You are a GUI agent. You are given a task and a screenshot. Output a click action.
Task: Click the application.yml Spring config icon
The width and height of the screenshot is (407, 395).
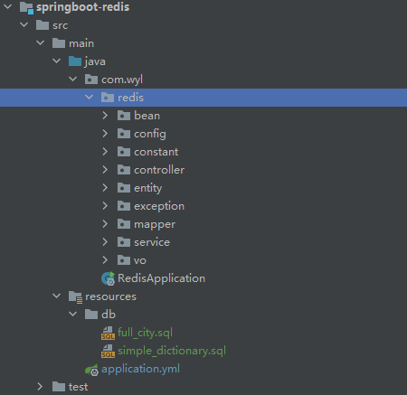(x=91, y=370)
